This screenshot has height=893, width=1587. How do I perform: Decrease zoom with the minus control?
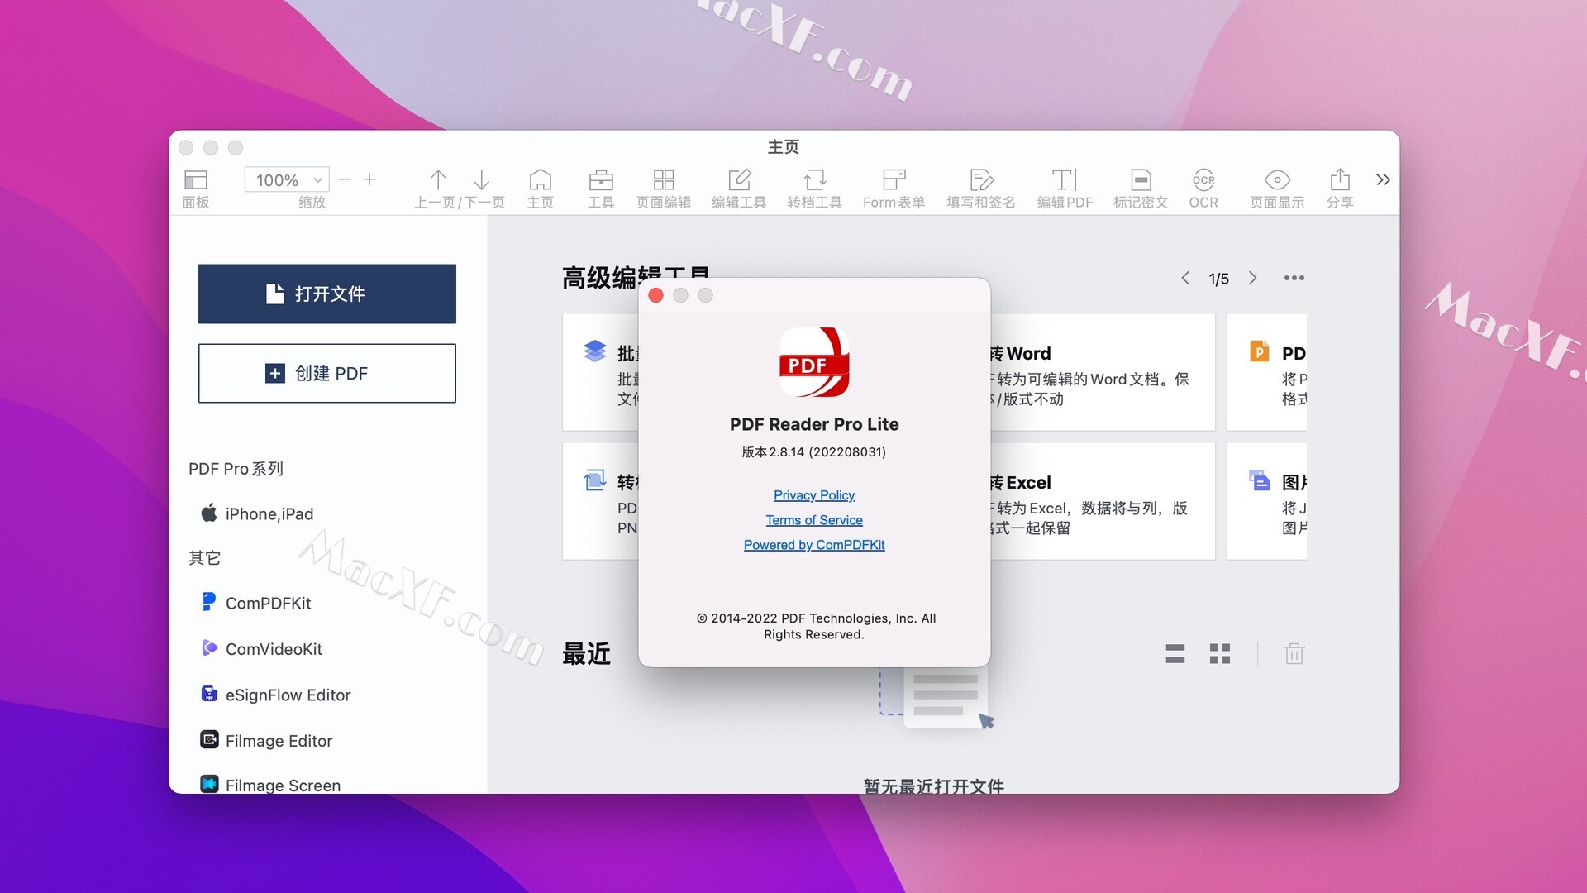(x=346, y=179)
